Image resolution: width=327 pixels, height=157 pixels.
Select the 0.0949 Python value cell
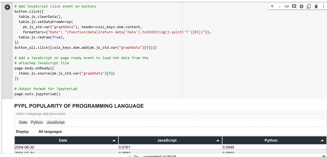pyautogui.click(x=274, y=147)
